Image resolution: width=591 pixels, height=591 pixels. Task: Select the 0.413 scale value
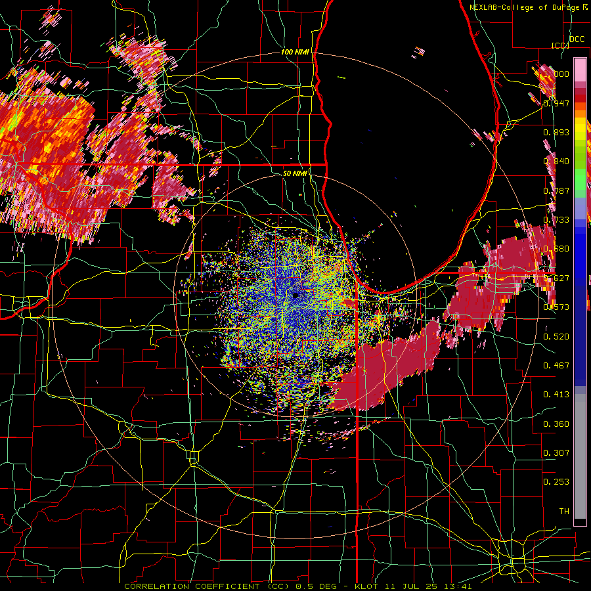tap(556, 395)
